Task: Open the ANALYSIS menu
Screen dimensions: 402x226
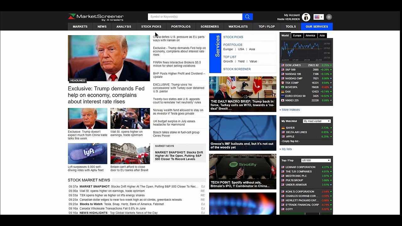Action: 124,27
